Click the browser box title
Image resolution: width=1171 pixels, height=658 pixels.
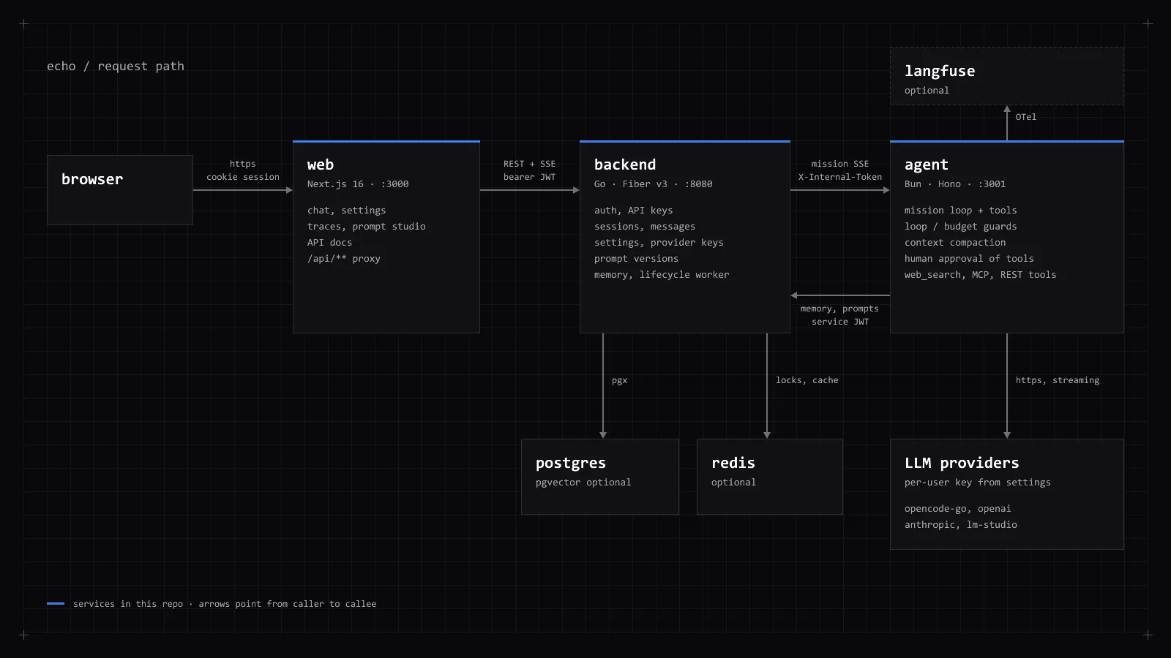92,179
